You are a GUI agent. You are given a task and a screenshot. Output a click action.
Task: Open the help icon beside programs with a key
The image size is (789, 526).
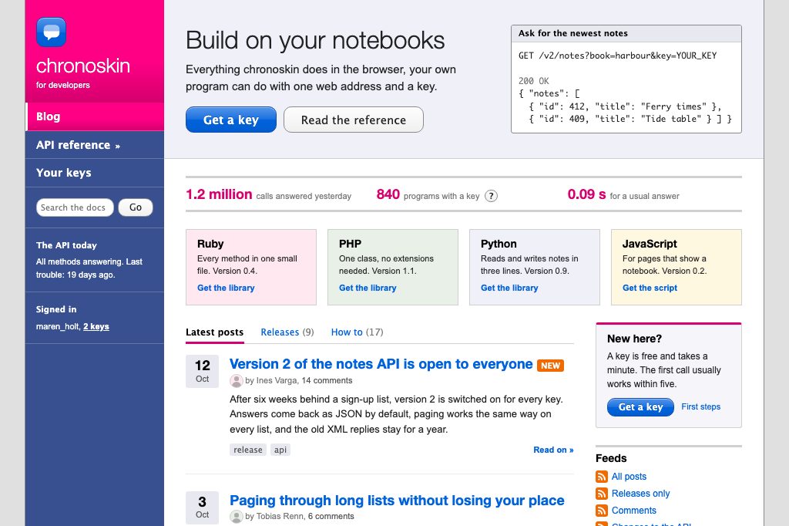(491, 196)
